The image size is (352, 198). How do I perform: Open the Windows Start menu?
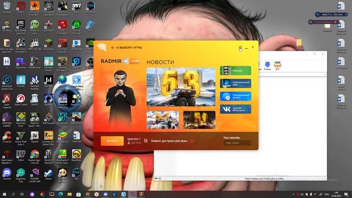[x=4, y=194]
